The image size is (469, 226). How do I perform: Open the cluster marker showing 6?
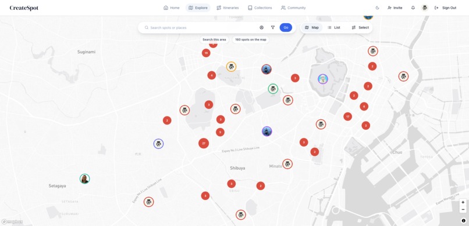point(364,106)
